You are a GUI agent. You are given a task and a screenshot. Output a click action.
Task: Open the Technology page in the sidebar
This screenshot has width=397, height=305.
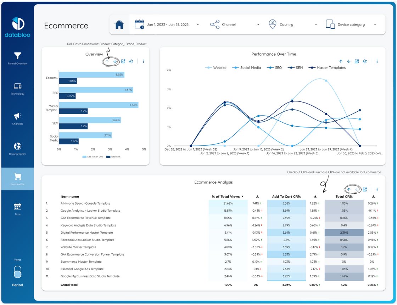tap(17, 89)
